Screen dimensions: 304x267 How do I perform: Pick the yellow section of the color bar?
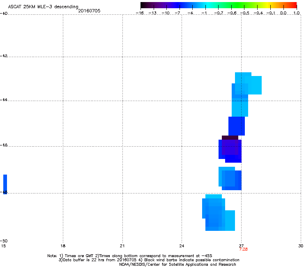click(267, 5)
